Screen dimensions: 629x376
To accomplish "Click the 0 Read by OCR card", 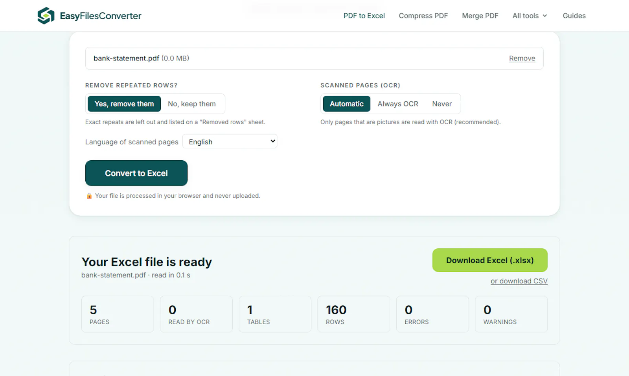I will (x=196, y=314).
